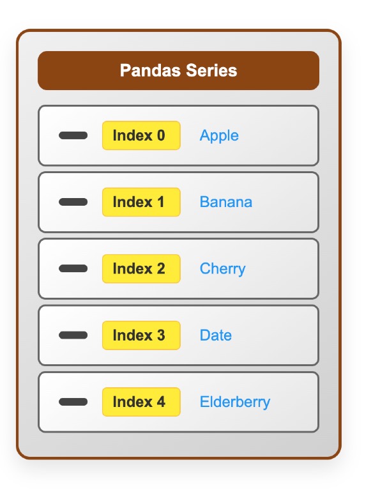Select the Banana value text

pos(225,202)
